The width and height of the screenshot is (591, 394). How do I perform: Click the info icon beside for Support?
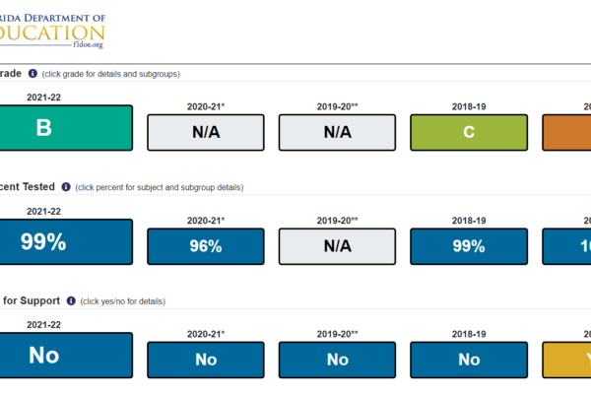pos(70,300)
